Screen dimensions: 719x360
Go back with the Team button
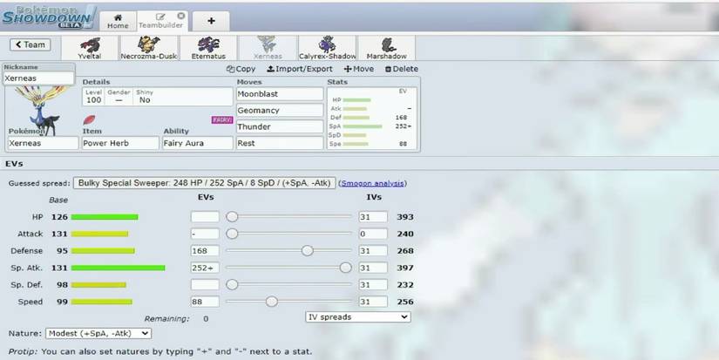[31, 45]
